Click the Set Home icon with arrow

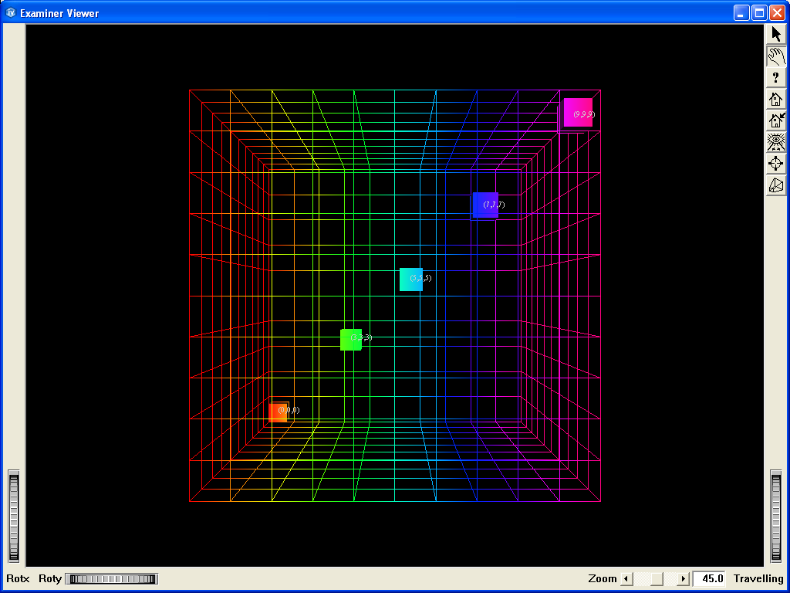pyautogui.click(x=776, y=120)
